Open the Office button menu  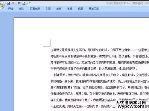tap(2, 5)
